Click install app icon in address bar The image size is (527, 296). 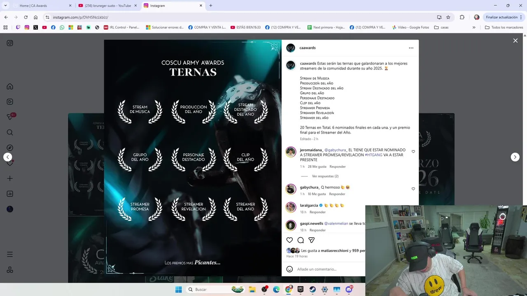click(439, 17)
